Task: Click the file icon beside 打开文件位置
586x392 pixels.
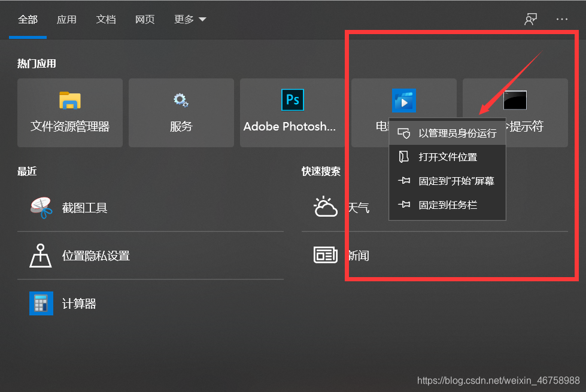Action: click(x=403, y=157)
